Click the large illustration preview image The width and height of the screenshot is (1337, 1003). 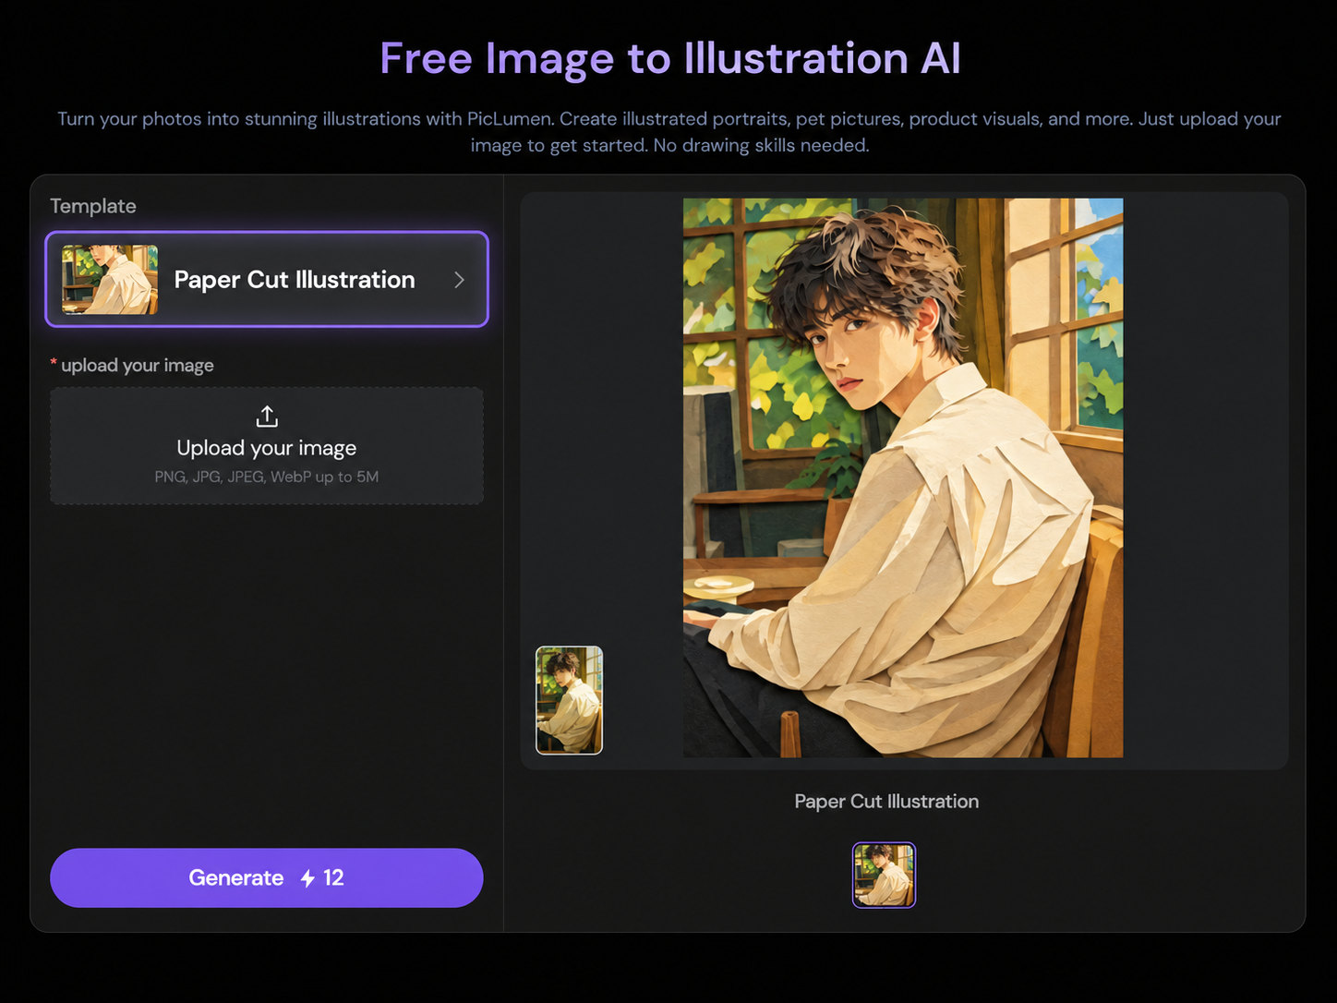903,477
